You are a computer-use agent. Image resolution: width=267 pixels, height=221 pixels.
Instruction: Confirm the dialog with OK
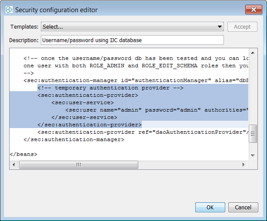(x=210, y=208)
